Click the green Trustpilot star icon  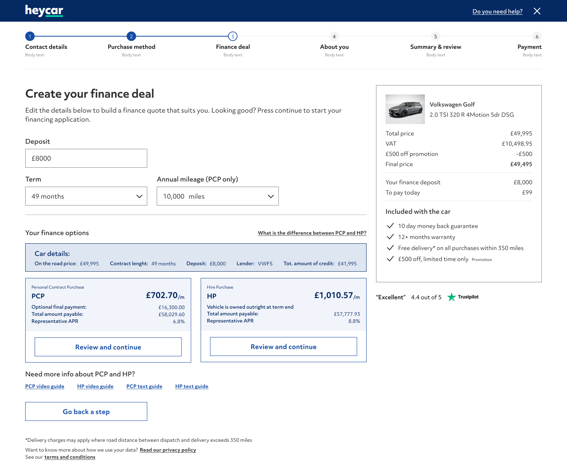[451, 297]
